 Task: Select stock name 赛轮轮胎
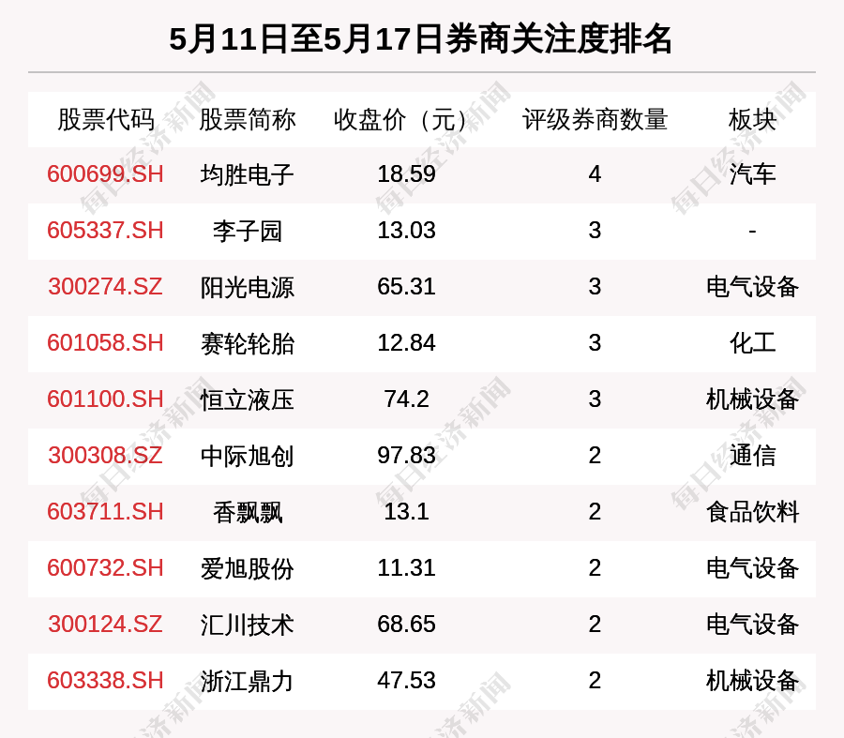[x=247, y=343]
